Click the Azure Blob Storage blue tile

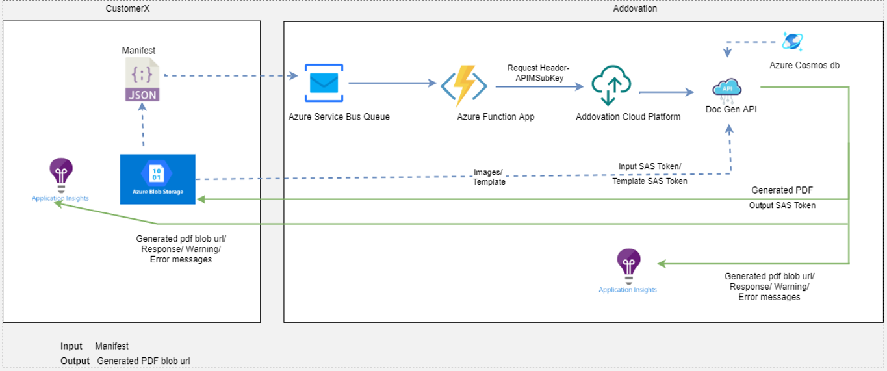click(x=158, y=179)
